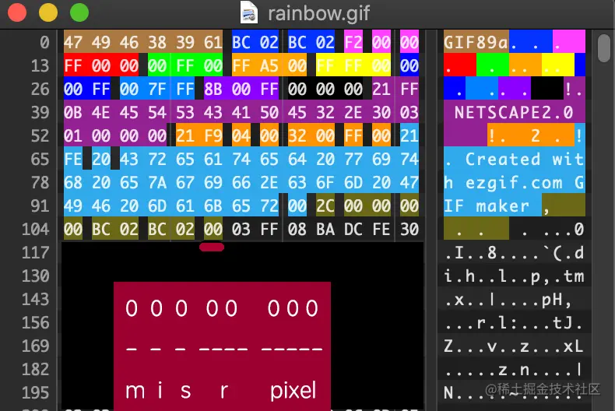The image size is (615, 411).
Task: Click the GIF89a text in ASCII column
Action: (x=476, y=42)
